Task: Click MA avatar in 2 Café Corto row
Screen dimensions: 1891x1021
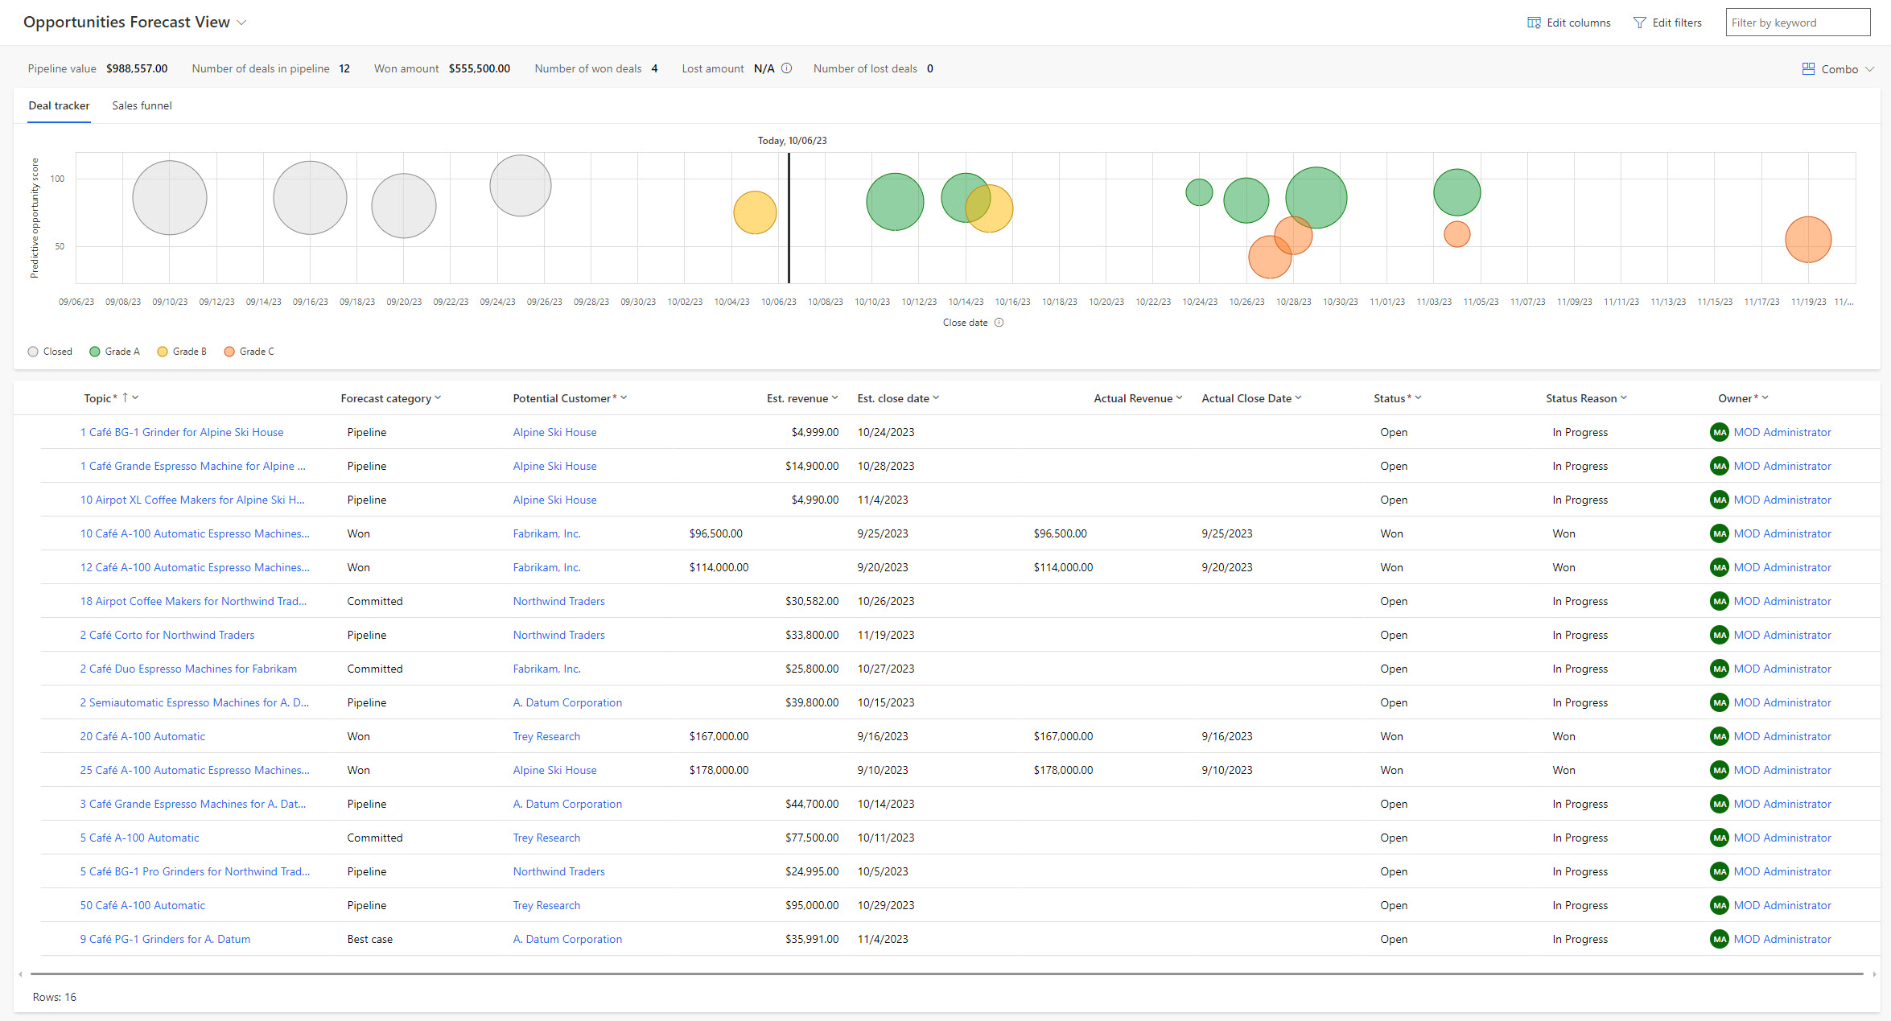Action: tap(1720, 635)
